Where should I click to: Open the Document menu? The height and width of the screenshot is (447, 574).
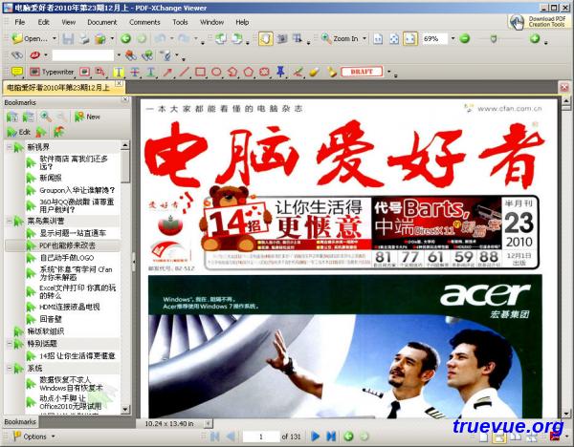pyautogui.click(x=102, y=22)
